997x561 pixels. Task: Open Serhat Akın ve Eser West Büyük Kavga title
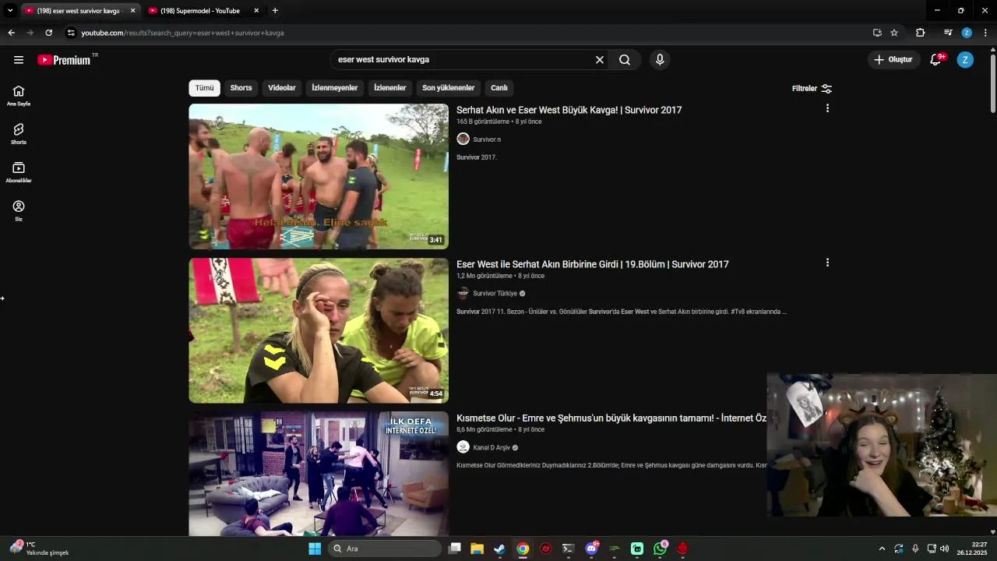pos(569,110)
